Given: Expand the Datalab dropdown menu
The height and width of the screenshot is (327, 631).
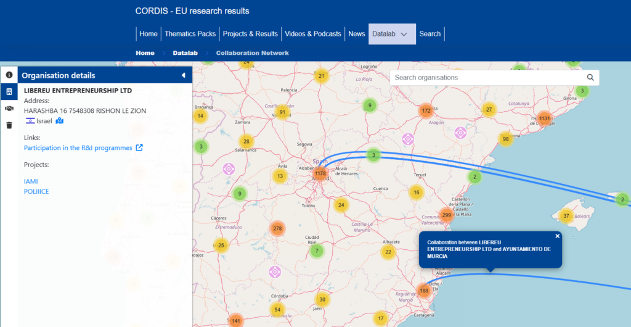Looking at the screenshot, I should pyautogui.click(x=392, y=34).
